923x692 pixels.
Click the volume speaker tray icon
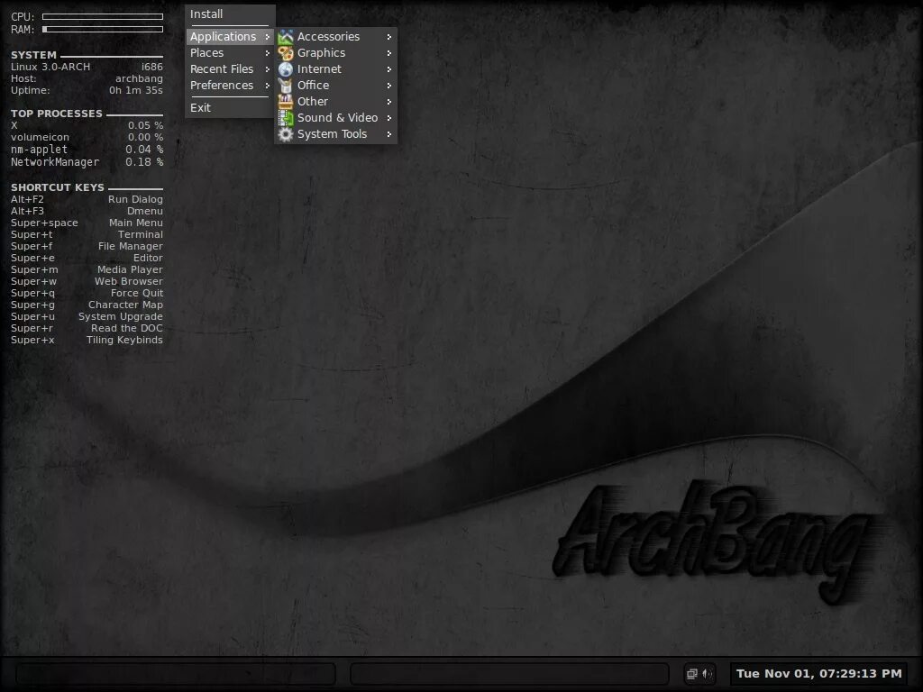tap(707, 674)
